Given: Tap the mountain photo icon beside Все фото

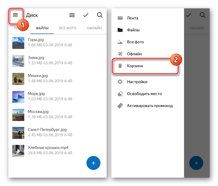Looking at the screenshot, I should [120, 42].
